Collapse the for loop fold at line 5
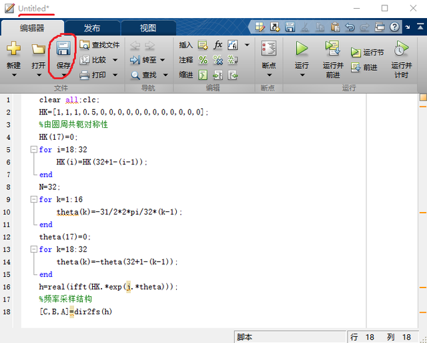Image resolution: width=427 pixels, height=343 pixels. (34, 150)
